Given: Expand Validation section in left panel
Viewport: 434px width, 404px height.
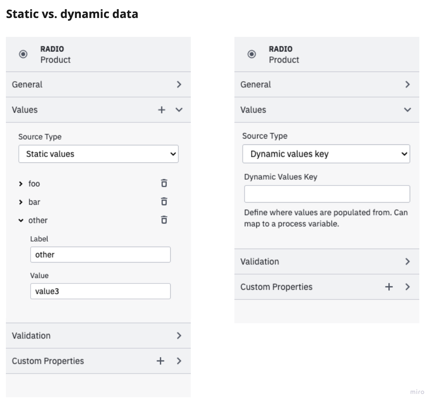Looking at the screenshot, I should pyautogui.click(x=179, y=336).
